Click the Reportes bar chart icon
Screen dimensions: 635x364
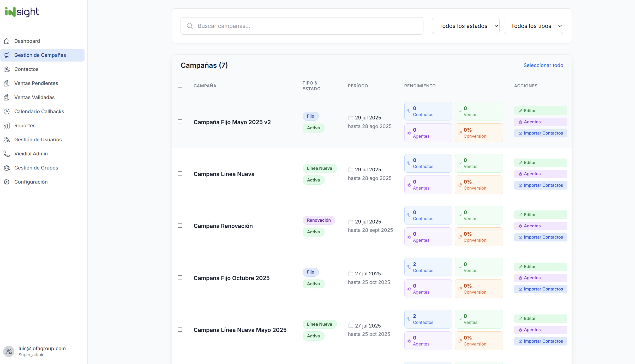pos(7,125)
